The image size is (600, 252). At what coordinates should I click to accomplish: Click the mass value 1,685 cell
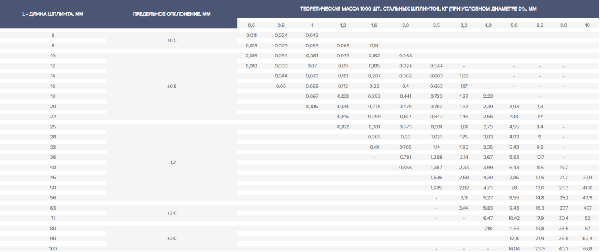pyautogui.click(x=437, y=188)
